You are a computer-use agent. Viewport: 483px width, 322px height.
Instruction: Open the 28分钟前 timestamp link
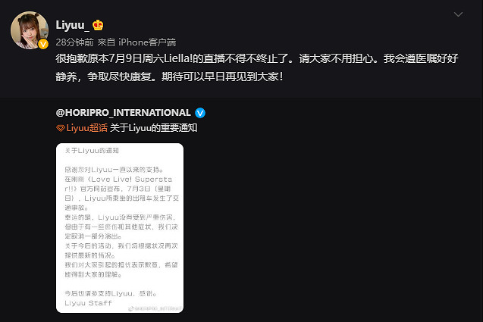[74, 42]
